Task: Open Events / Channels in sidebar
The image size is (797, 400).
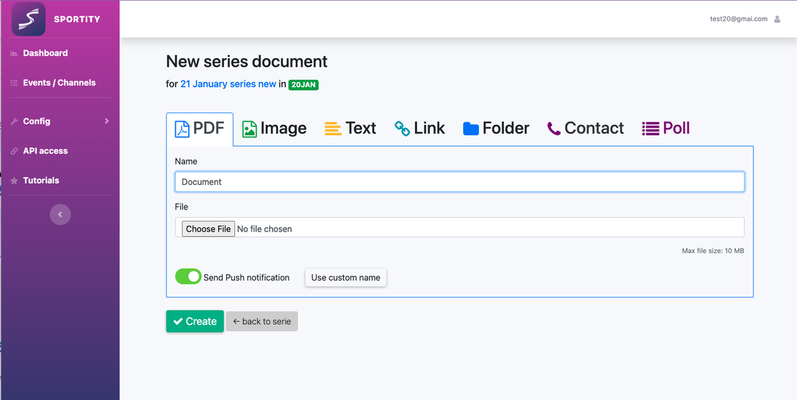Action: pyautogui.click(x=59, y=82)
